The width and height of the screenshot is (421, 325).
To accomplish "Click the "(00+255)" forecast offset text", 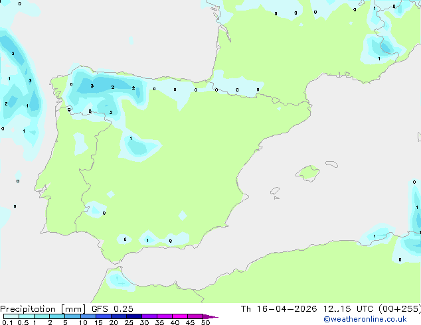I will 400,309.
